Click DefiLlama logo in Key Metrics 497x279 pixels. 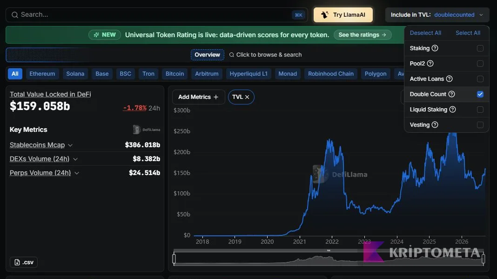[147, 130]
